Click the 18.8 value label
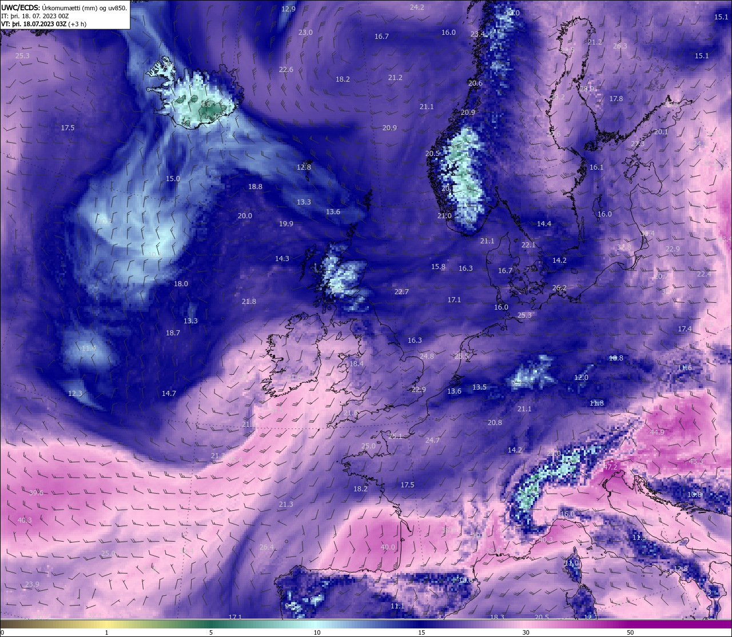Screen dimensions: 732x637 click(255, 187)
